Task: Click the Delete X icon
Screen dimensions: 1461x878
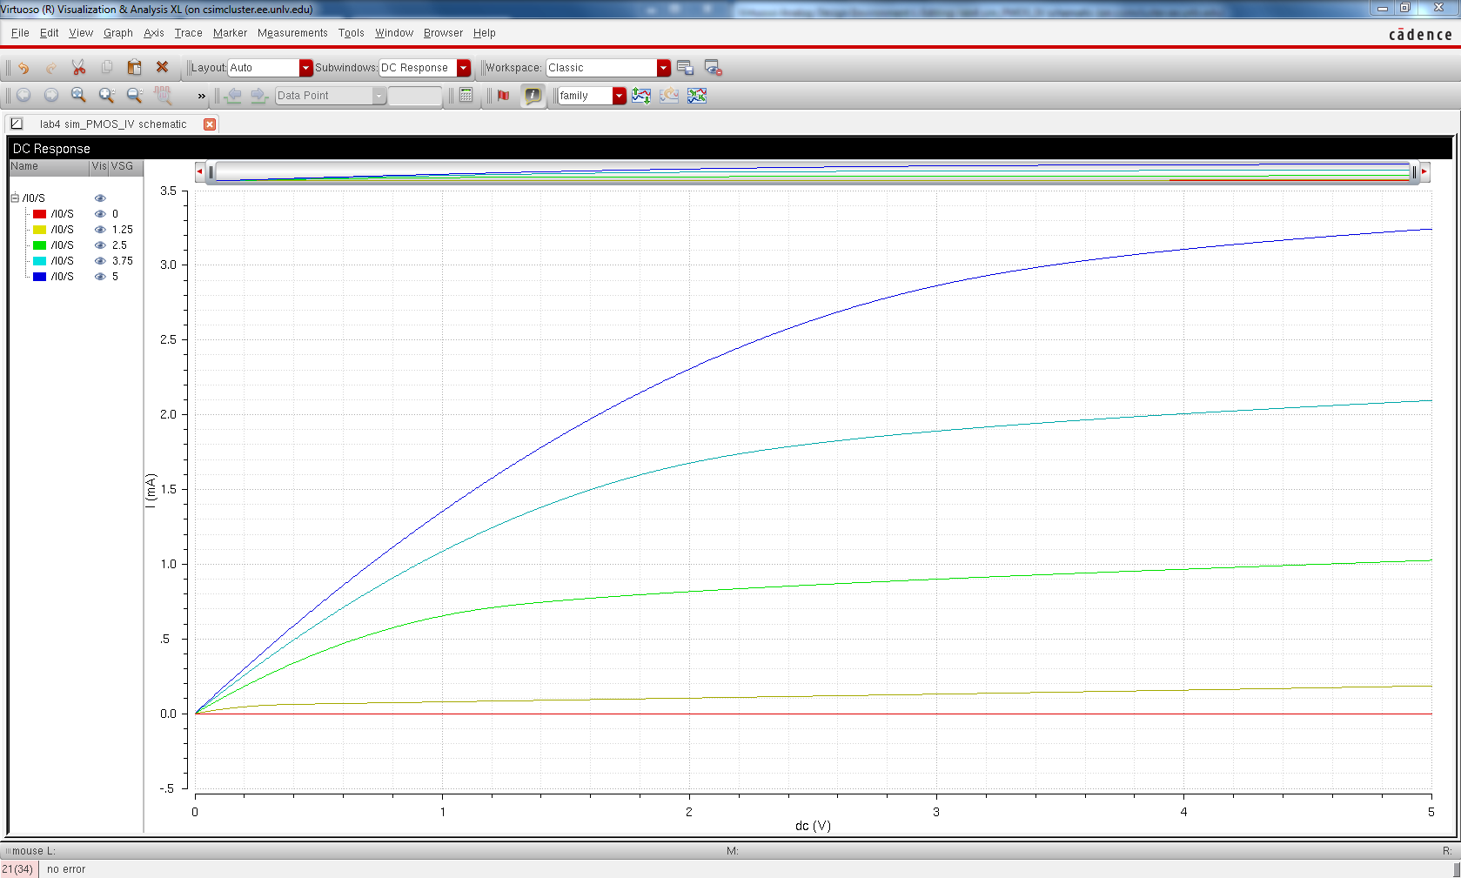Action: (162, 67)
